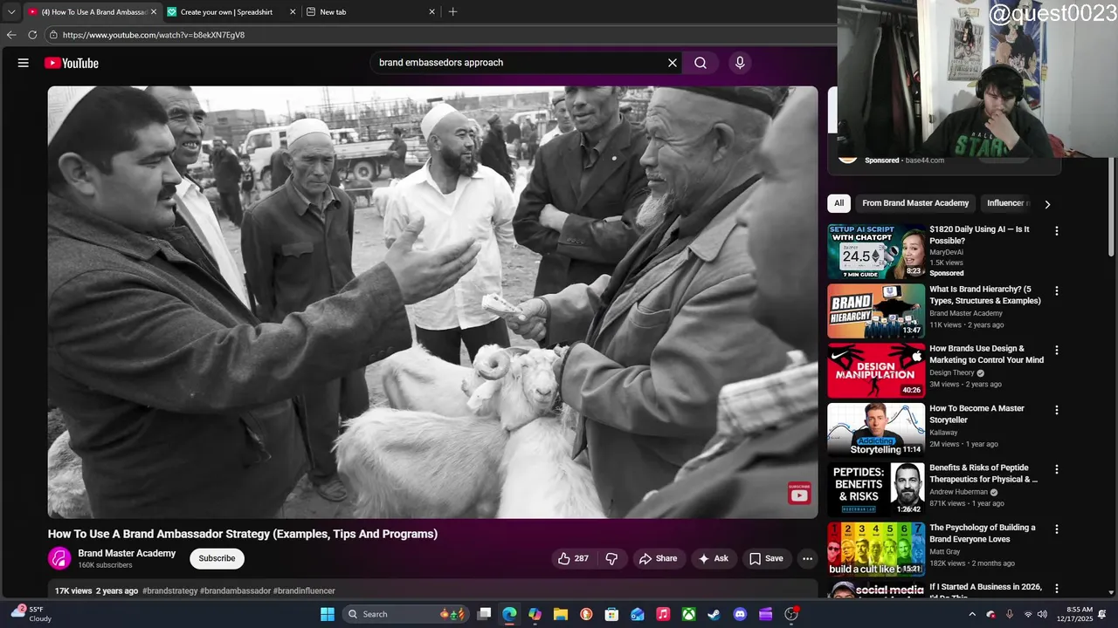Open $1820 Daily Using AI sponsored title

pyautogui.click(x=979, y=235)
